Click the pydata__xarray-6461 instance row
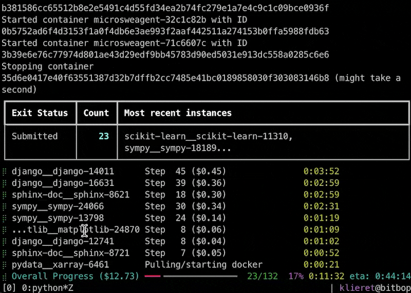Viewport: 411px width, 293px height. 60,265
